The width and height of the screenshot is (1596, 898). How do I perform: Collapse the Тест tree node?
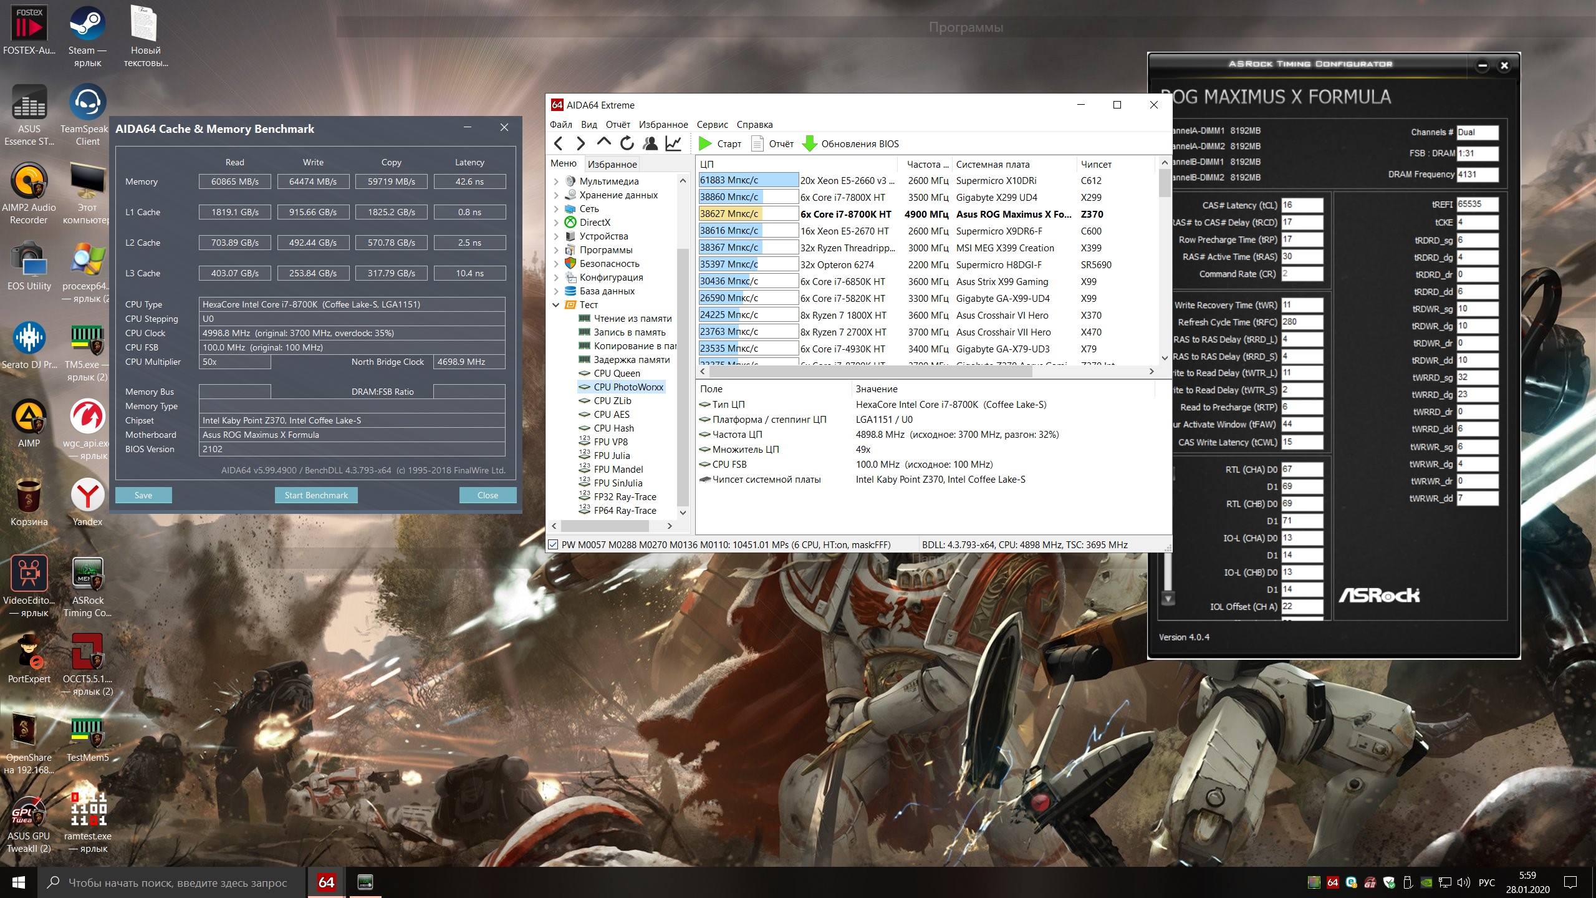[x=556, y=305]
